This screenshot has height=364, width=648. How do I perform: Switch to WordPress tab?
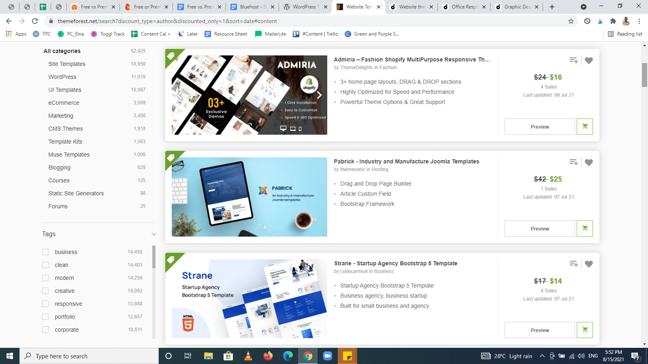305,7
